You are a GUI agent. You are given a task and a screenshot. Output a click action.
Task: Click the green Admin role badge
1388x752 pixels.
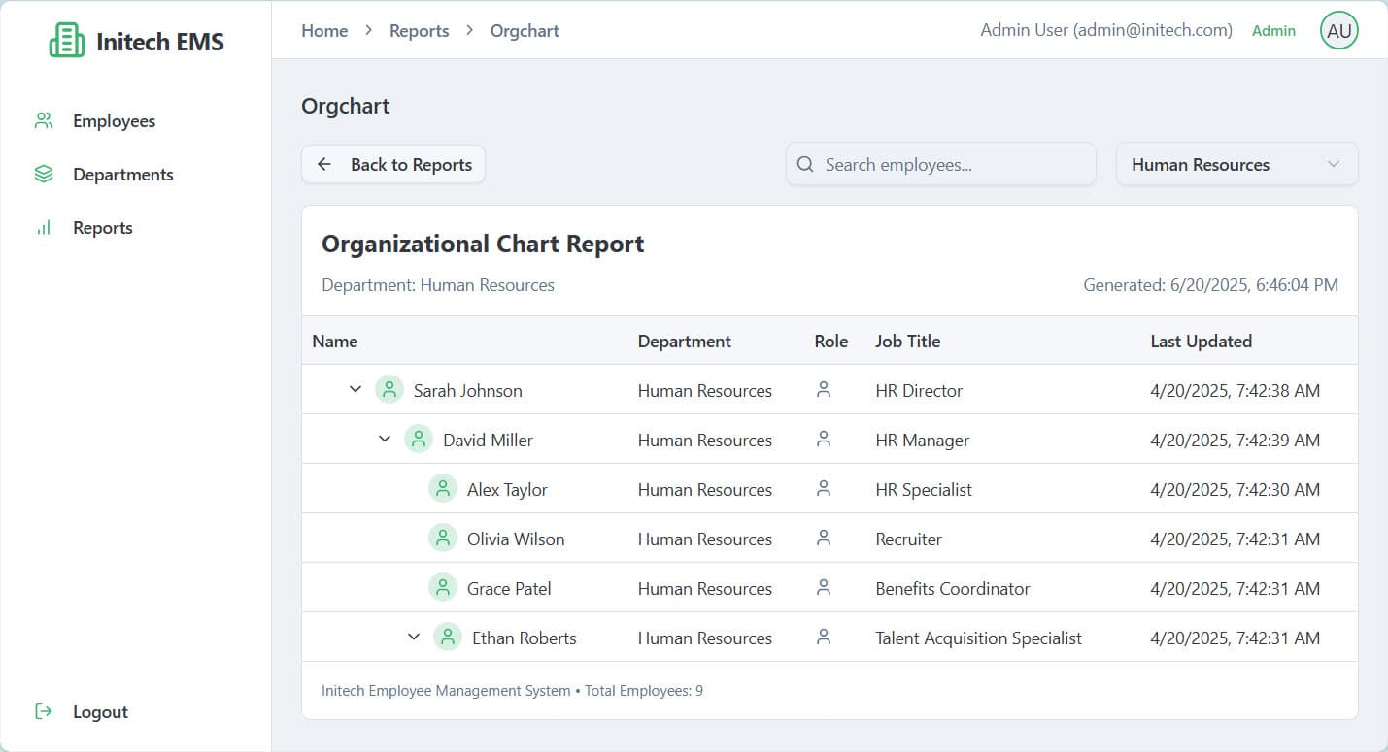[1273, 31]
